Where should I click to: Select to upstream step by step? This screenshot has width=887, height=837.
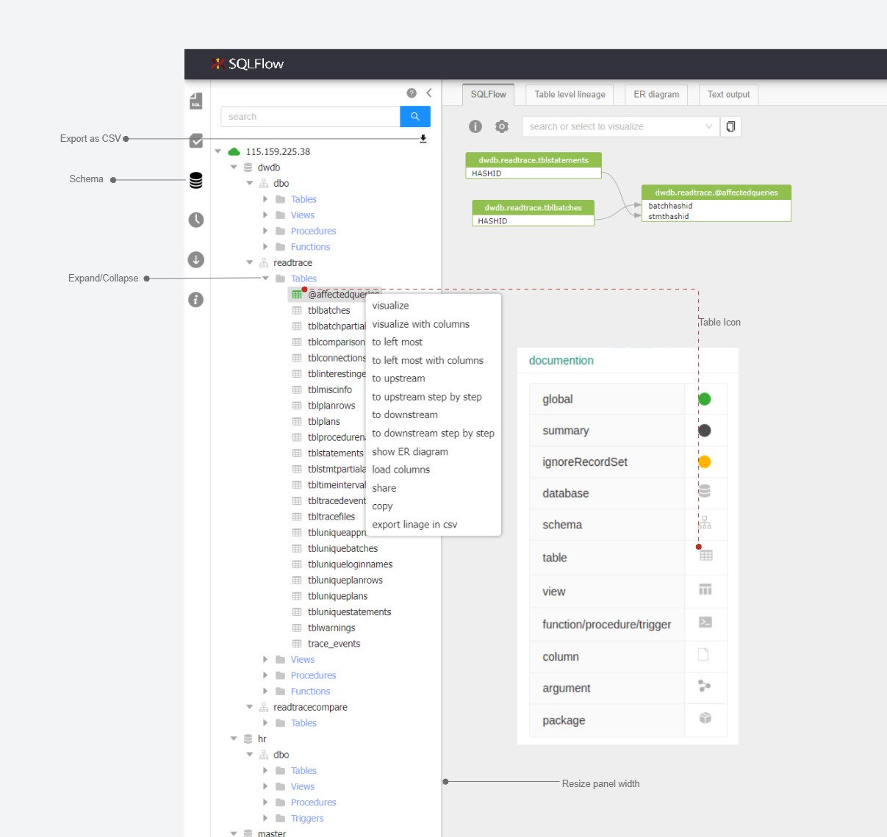coord(434,397)
